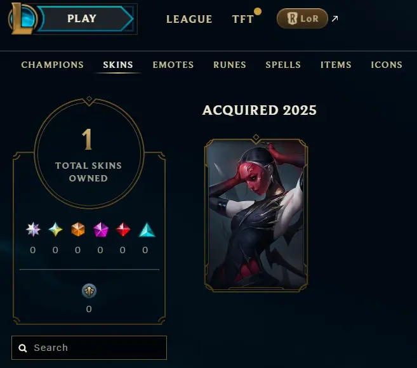Click the white Ultimate skin gem icon
The image size is (417, 368).
[33, 229]
